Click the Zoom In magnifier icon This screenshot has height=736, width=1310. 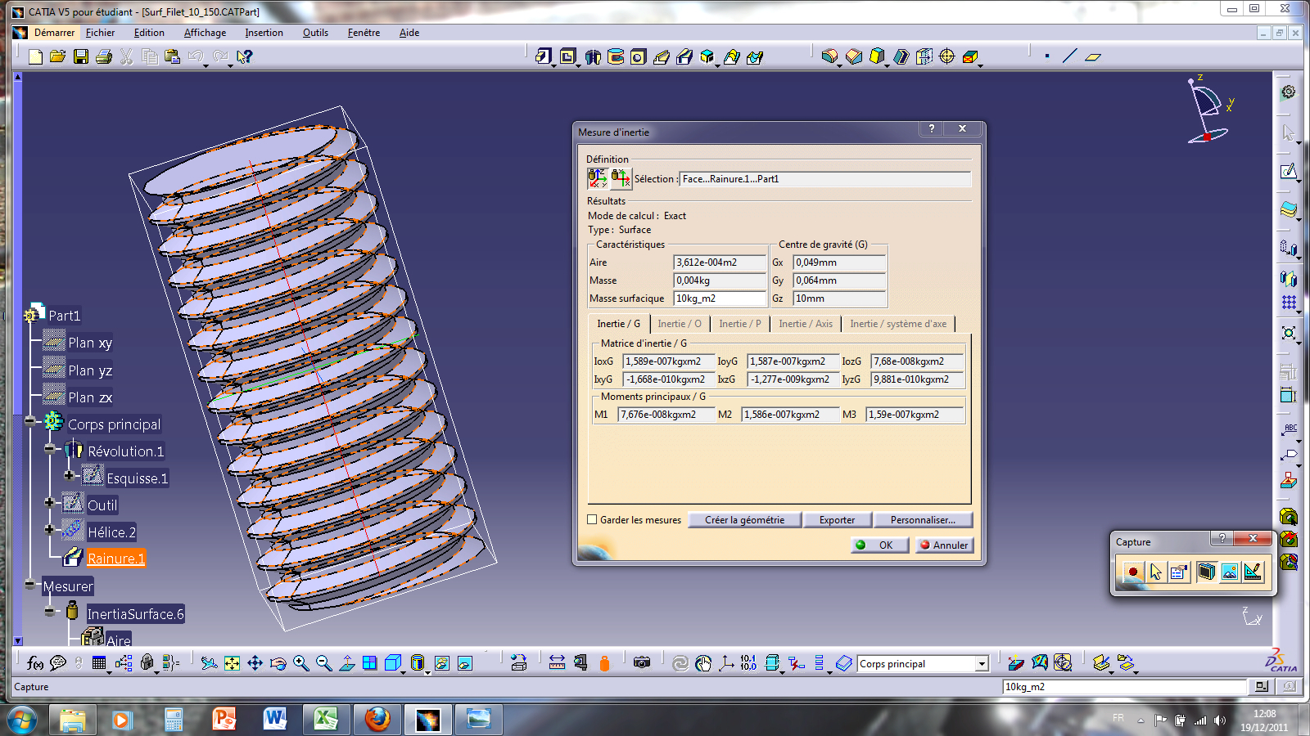[301, 663]
